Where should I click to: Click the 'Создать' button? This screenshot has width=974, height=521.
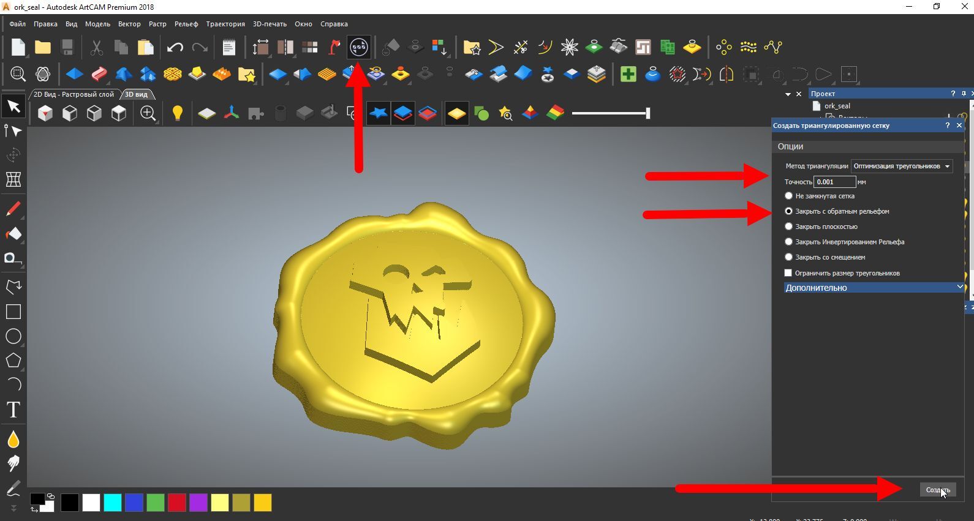point(938,490)
